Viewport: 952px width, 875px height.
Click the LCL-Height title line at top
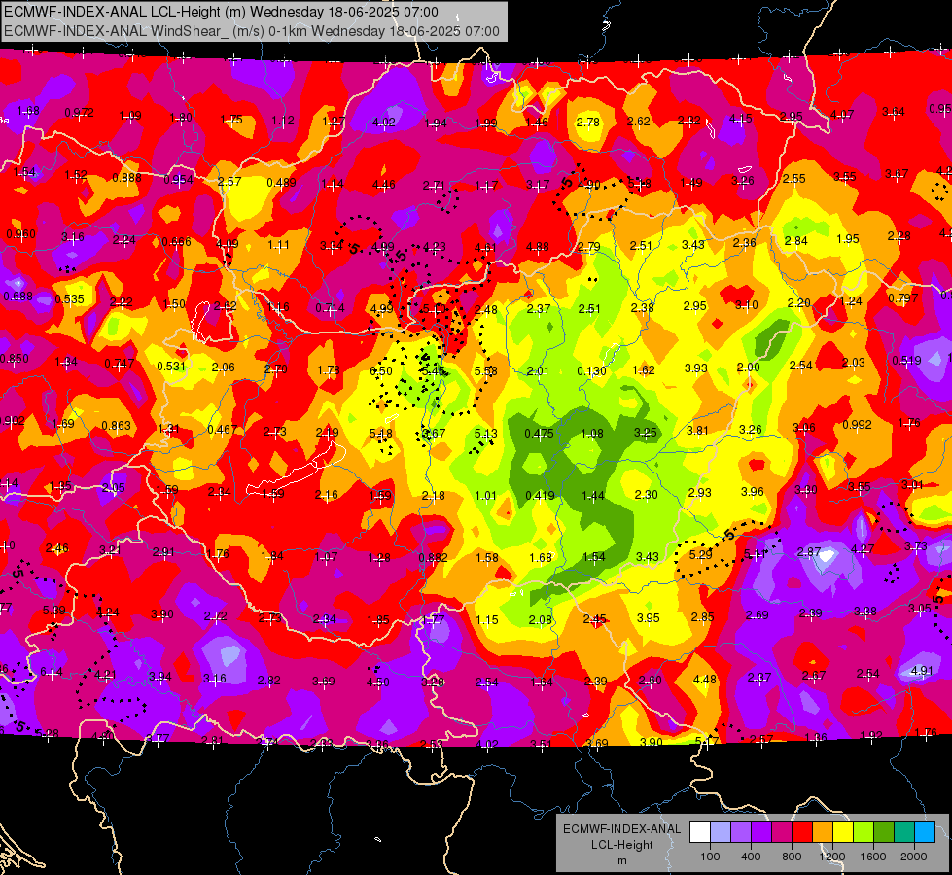tap(221, 12)
